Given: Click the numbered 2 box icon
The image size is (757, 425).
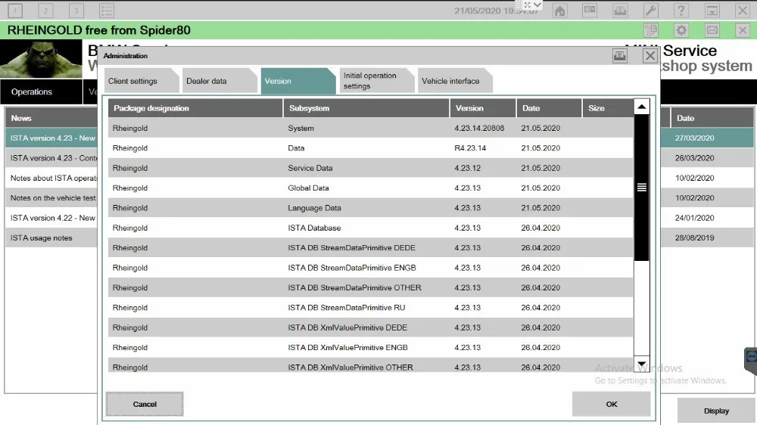Looking at the screenshot, I should point(45,10).
